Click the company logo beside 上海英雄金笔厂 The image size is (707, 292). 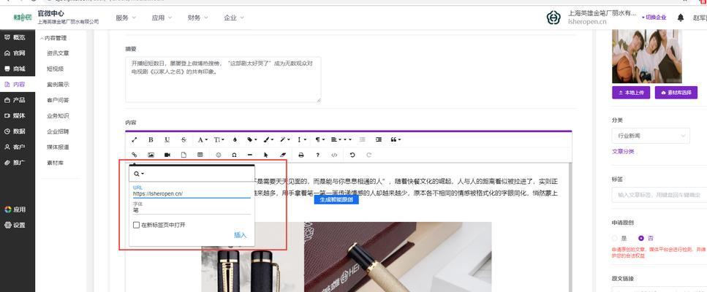pyautogui.click(x=553, y=18)
